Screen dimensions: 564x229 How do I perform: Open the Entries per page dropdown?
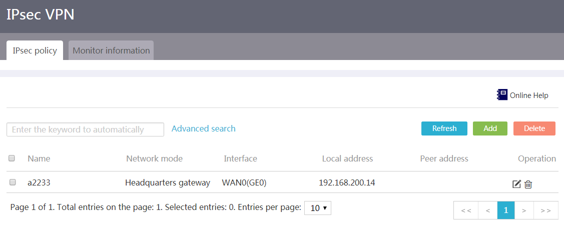318,208
